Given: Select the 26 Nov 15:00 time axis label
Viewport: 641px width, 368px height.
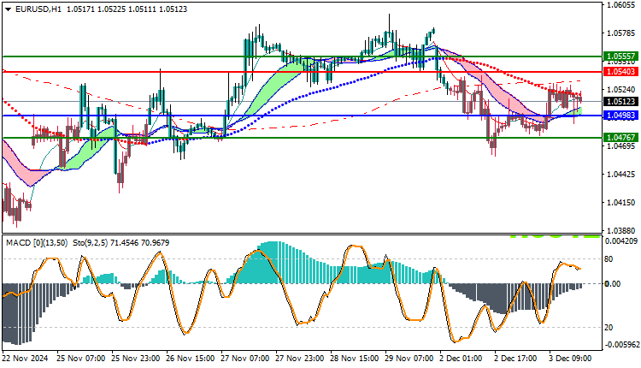Looking at the screenshot, I should (x=190, y=359).
